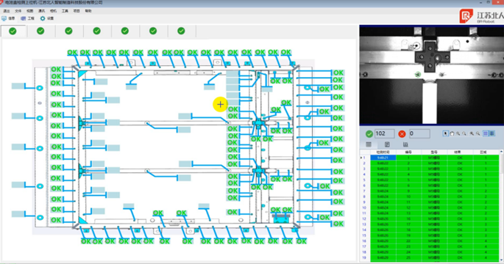Activate the hand pan tool

(x=452, y=133)
